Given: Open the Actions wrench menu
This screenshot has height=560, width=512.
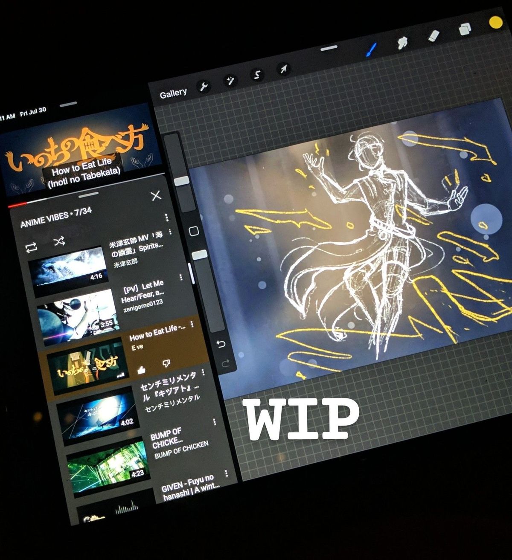Looking at the screenshot, I should 204,87.
